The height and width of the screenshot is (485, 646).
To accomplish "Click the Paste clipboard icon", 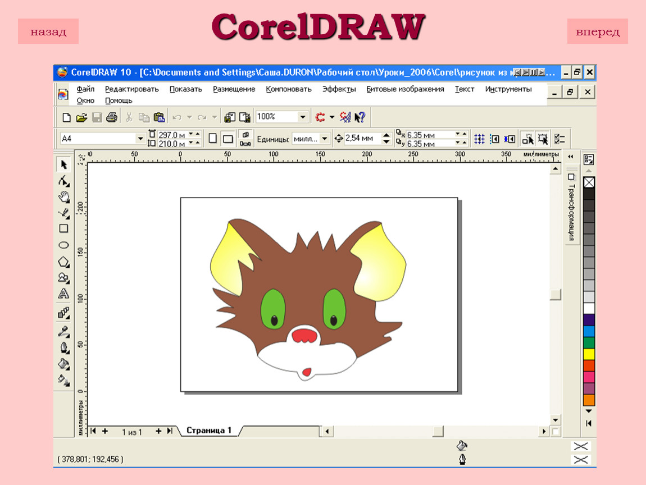I will pyautogui.click(x=159, y=117).
